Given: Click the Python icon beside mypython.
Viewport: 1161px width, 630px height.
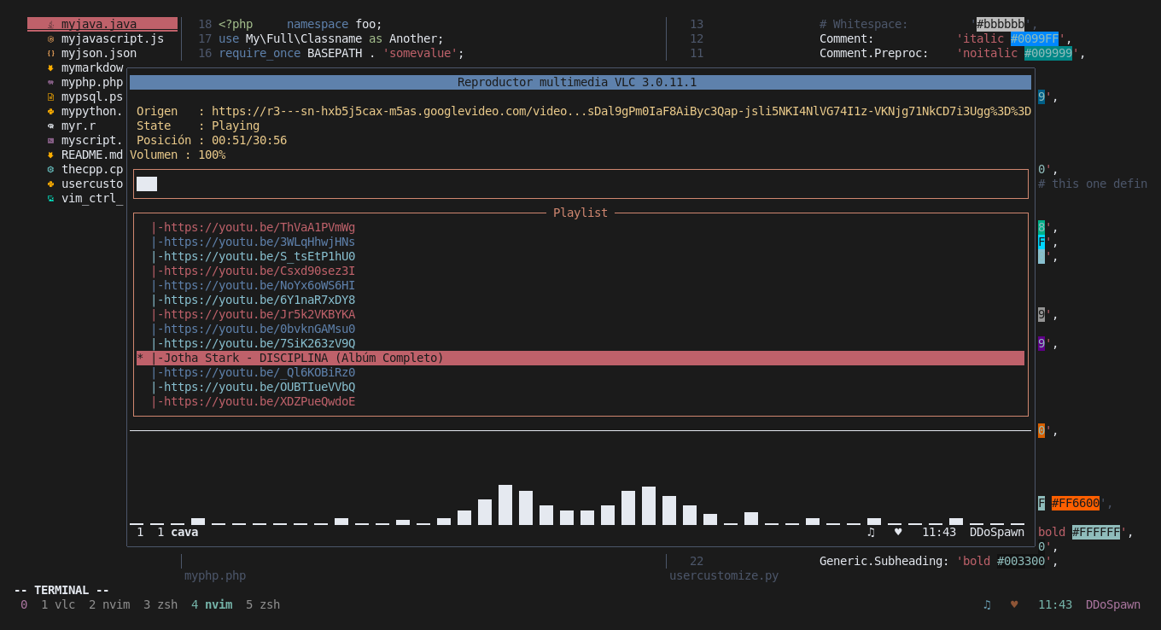Looking at the screenshot, I should click(50, 111).
